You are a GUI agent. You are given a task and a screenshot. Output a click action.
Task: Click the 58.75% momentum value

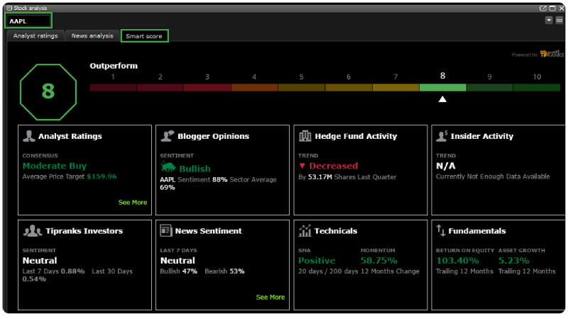coord(379,260)
